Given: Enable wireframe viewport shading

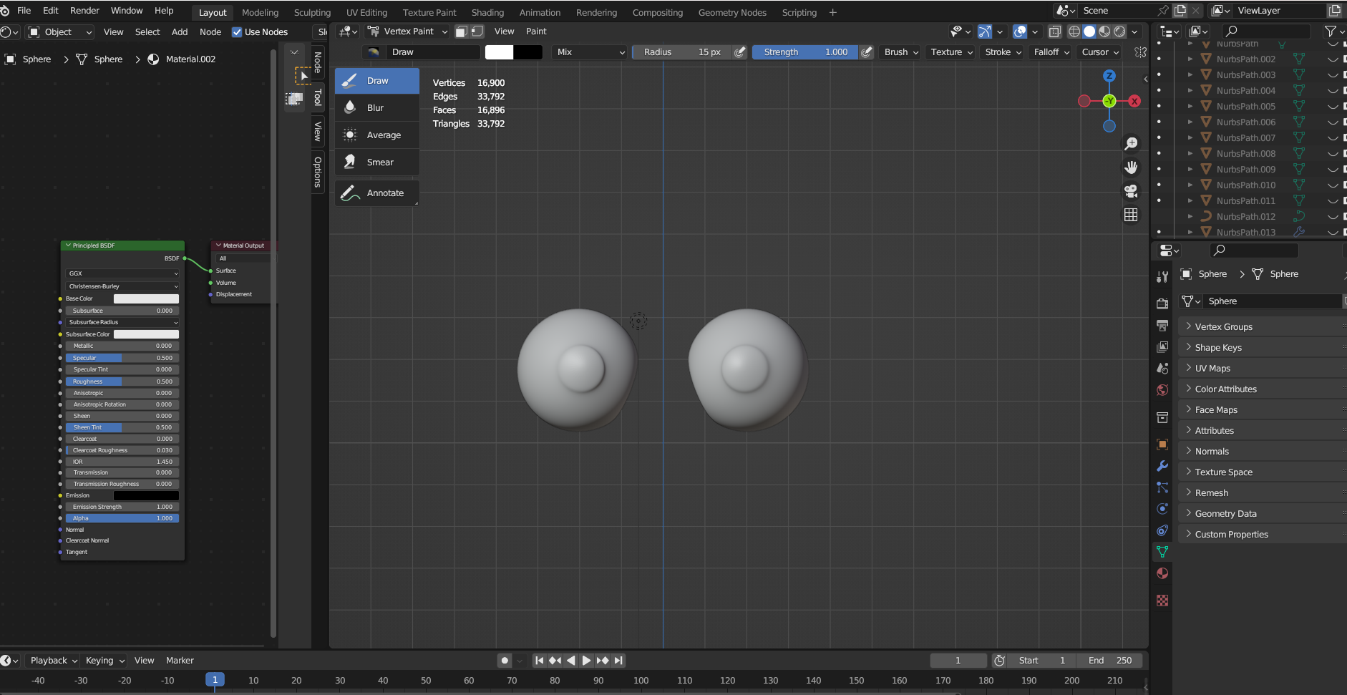Looking at the screenshot, I should click(1074, 31).
